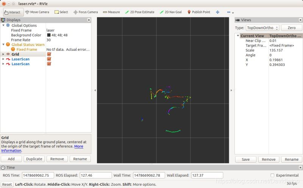Viewport: 303px width, 188px height.
Task: Close the Views panel
Action: 300,20
